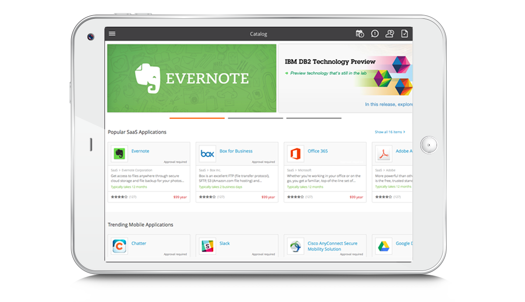This screenshot has width=525, height=302.
Task: Click the Chatter app icon
Action: (119, 246)
